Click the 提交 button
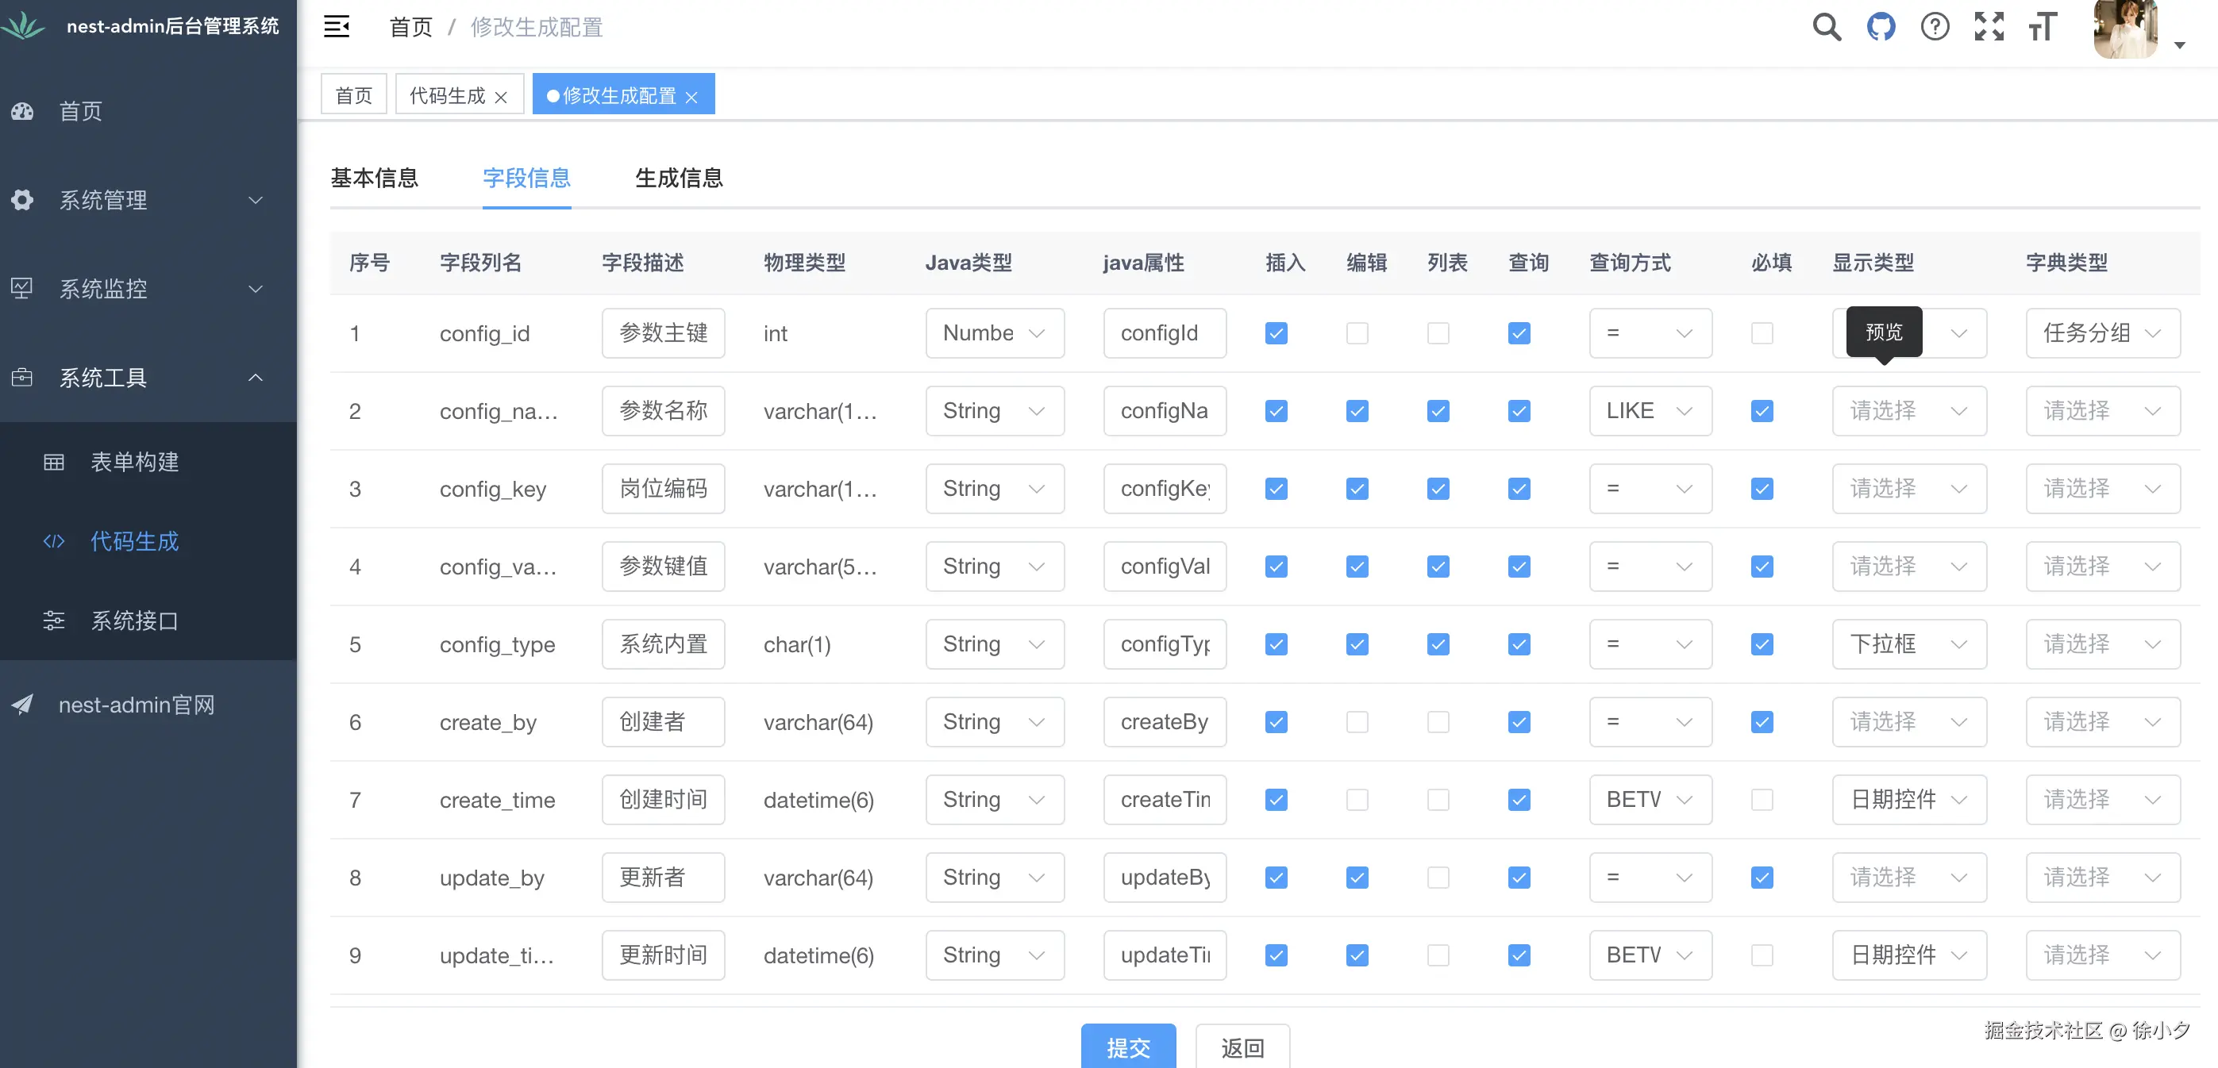The width and height of the screenshot is (2218, 1068). [x=1128, y=1047]
